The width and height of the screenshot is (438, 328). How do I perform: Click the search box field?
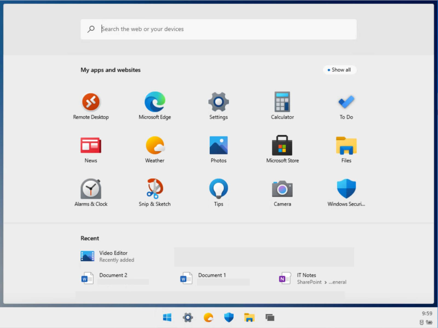(219, 29)
